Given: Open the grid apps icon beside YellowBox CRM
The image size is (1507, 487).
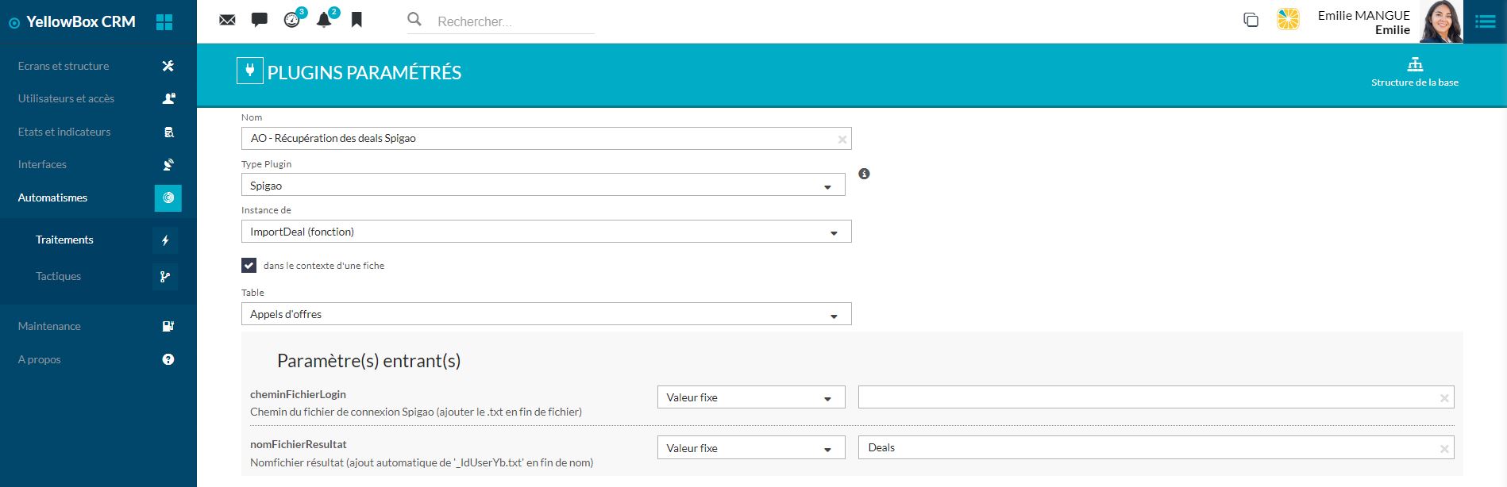Looking at the screenshot, I should coord(164,22).
